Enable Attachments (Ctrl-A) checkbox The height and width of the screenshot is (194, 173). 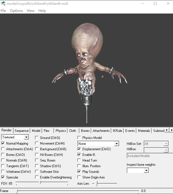coord(3,149)
